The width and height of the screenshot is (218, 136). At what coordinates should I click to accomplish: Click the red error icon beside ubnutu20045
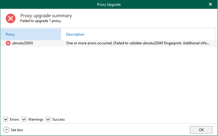[8, 43]
